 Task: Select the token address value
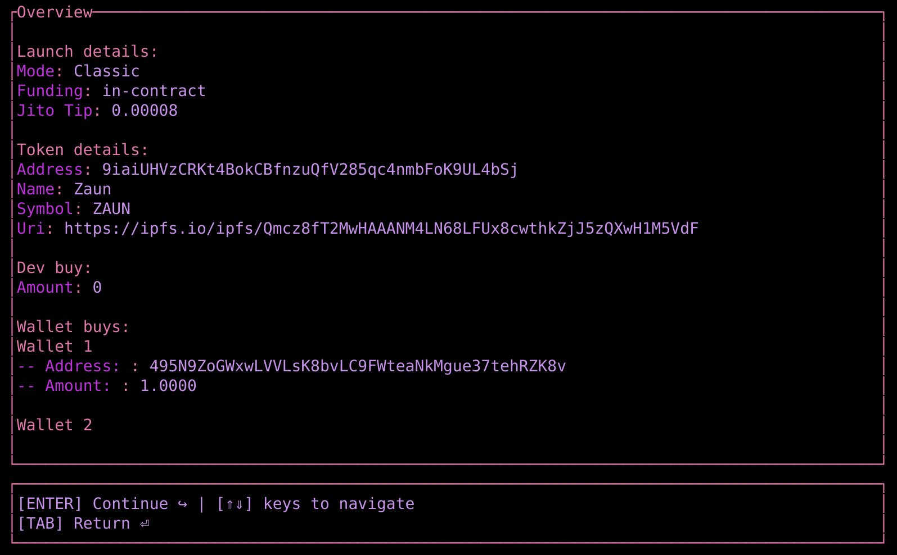pyautogui.click(x=309, y=170)
